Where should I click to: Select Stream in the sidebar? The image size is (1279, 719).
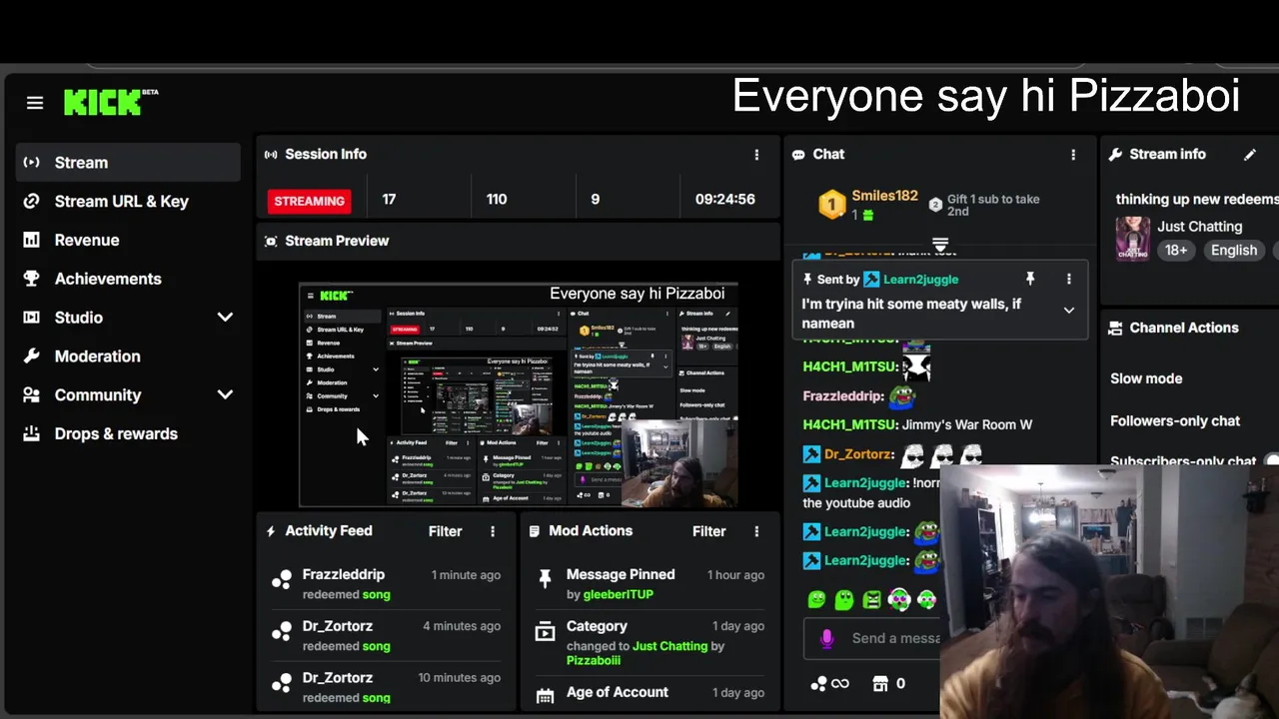pyautogui.click(x=128, y=163)
